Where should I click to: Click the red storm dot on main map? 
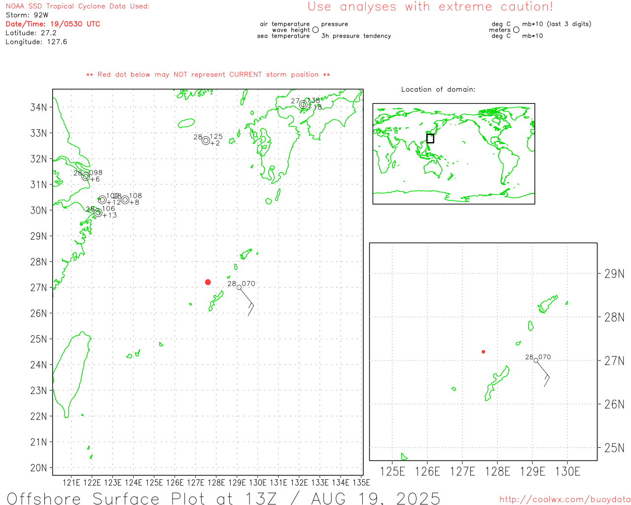point(208,282)
